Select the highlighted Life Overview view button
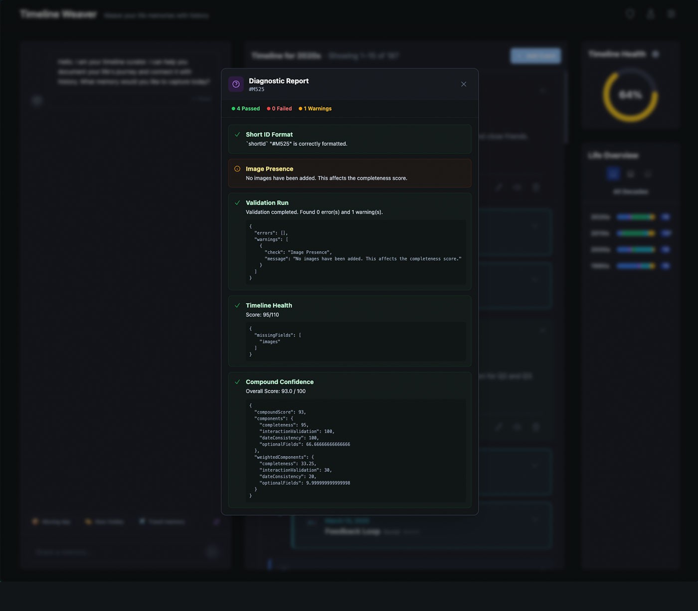The height and width of the screenshot is (611, 698). 613,173
